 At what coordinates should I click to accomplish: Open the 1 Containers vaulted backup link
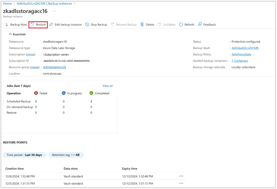point(240,61)
